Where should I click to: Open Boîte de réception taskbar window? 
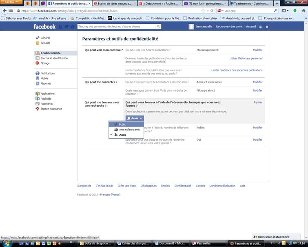click(96, 243)
